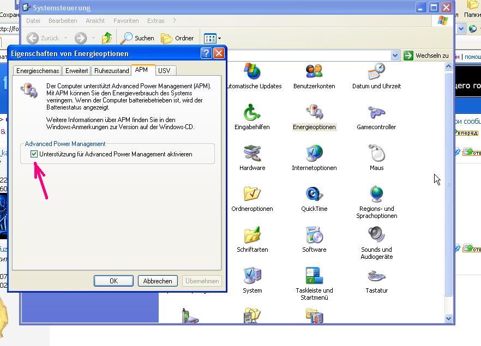Click the dialog help question-mark button
481x346 pixels.
(206, 53)
